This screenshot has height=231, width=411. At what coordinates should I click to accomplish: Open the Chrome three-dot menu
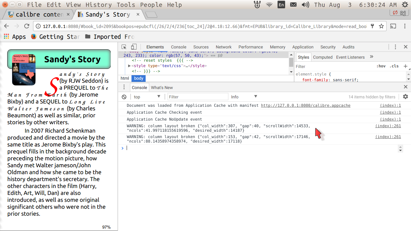point(404,26)
